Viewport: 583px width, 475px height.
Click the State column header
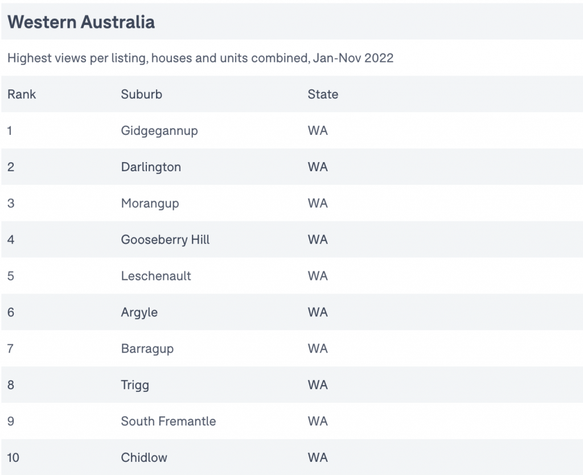tap(323, 94)
